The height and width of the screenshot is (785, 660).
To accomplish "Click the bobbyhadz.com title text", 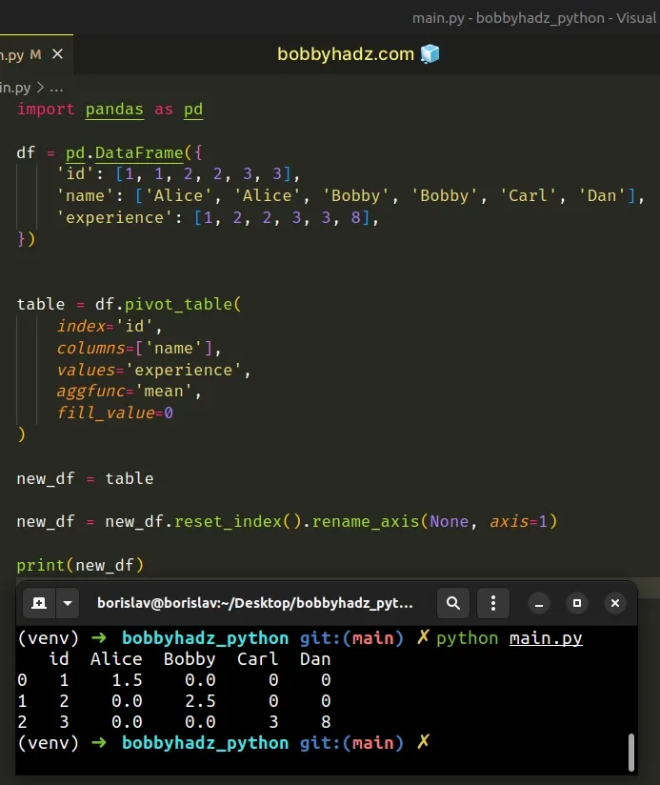I will (347, 54).
